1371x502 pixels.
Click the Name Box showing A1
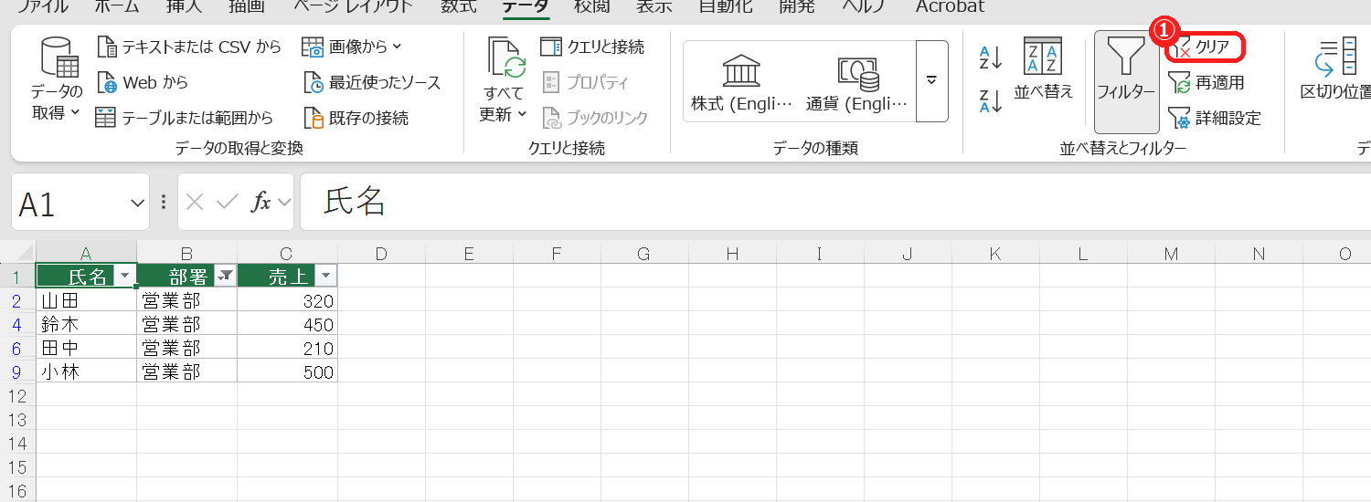point(69,203)
